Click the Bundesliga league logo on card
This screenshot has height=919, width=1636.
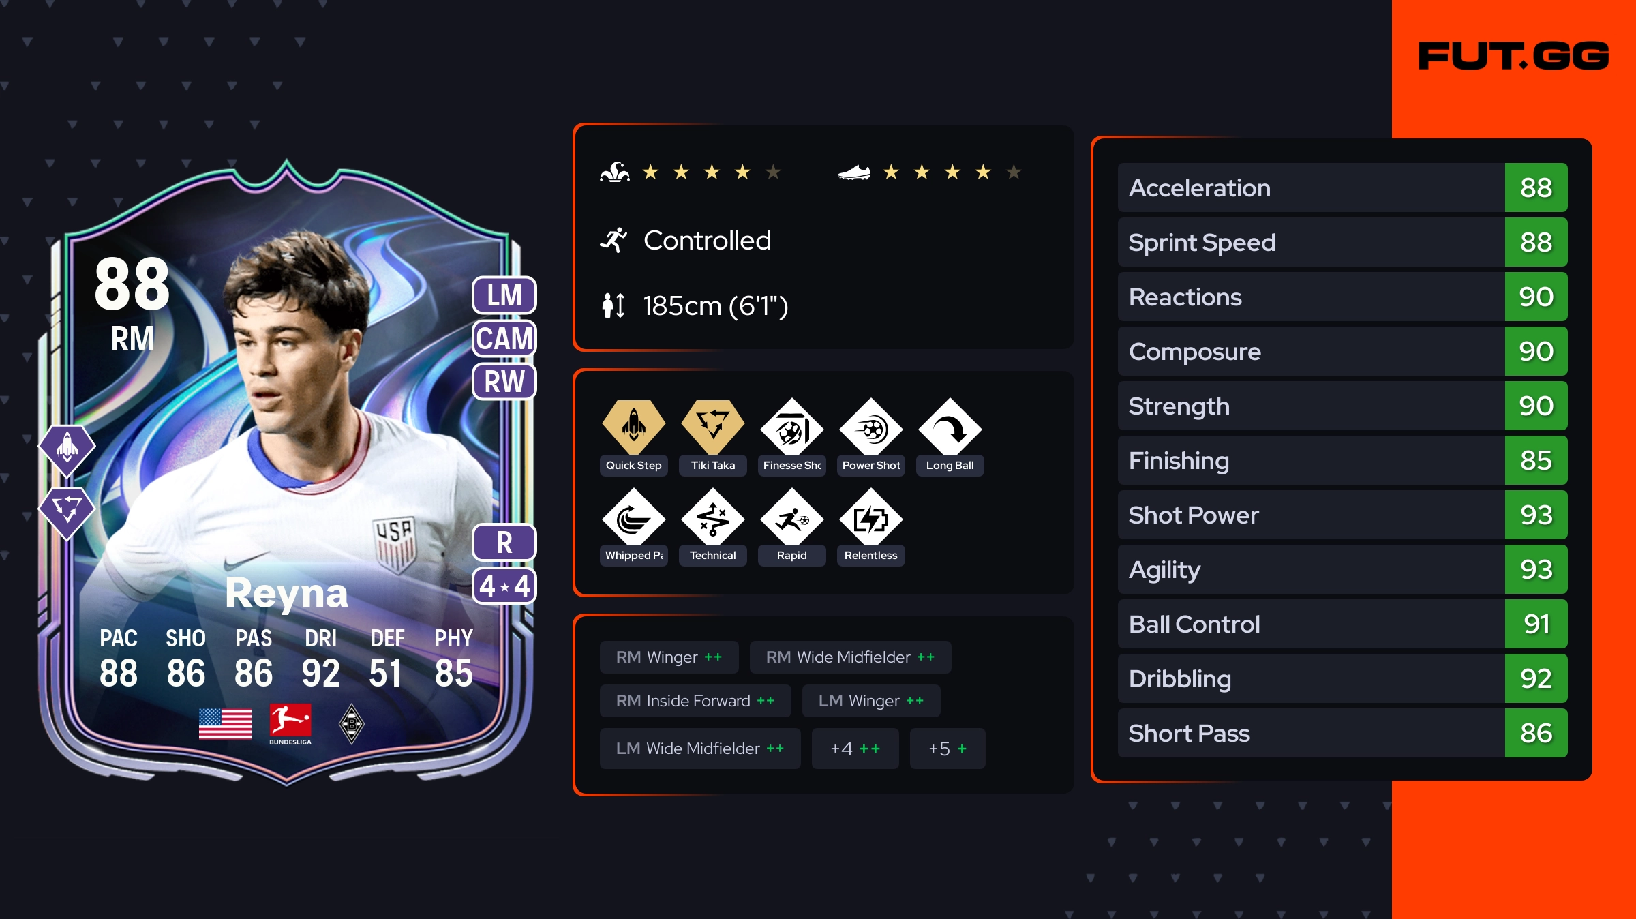pos(290,724)
